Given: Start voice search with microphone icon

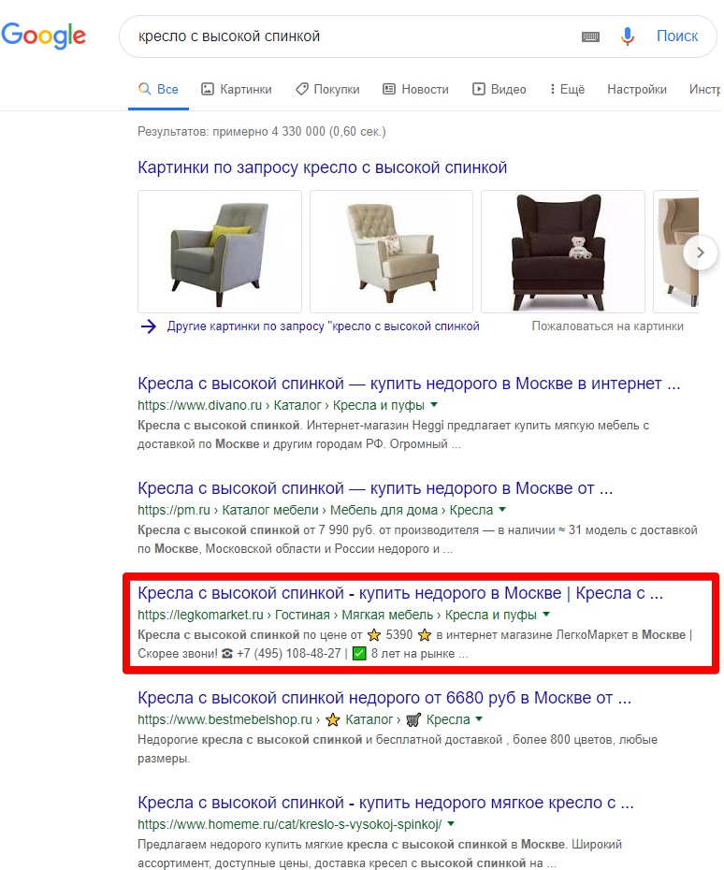Looking at the screenshot, I should pyautogui.click(x=627, y=36).
